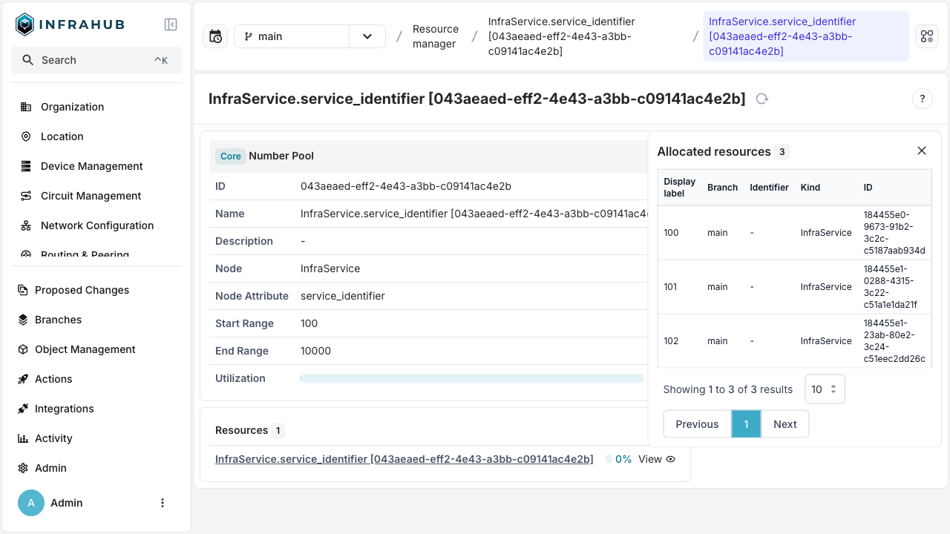Screen dimensions: 950x534
Task: Expand the main branch selector dropdown
Action: (367, 36)
